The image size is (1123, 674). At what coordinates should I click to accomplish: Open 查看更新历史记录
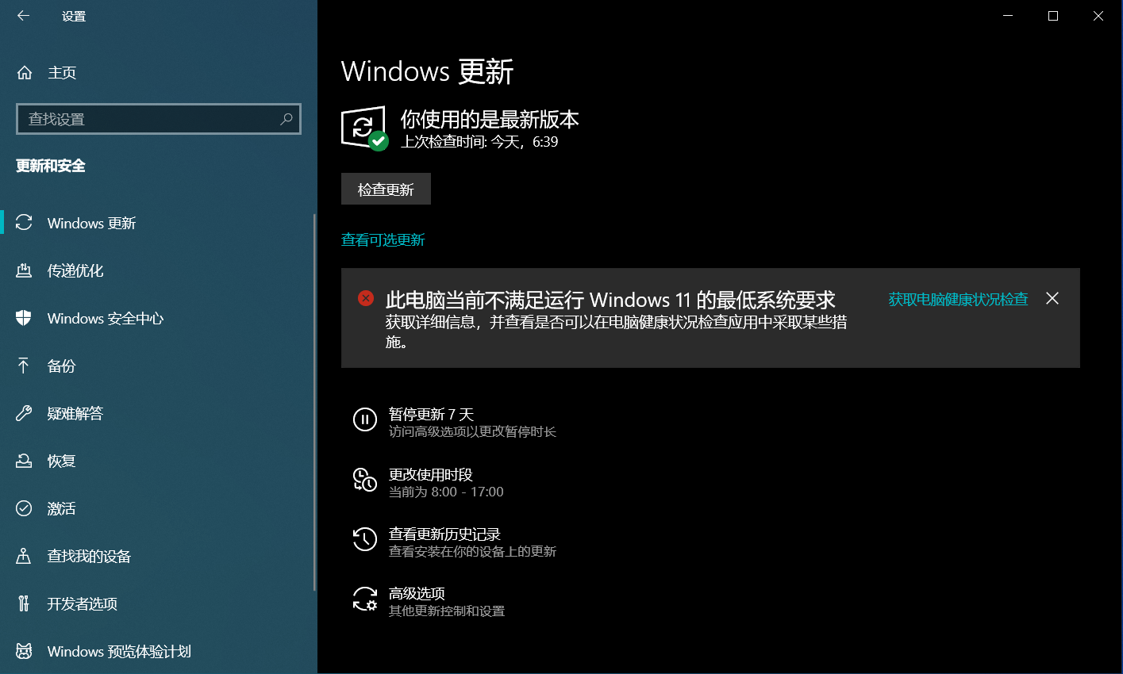pos(454,542)
